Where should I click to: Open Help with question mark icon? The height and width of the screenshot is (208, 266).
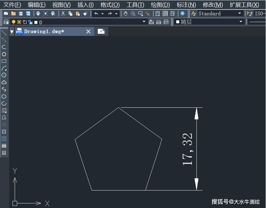click(x=182, y=13)
